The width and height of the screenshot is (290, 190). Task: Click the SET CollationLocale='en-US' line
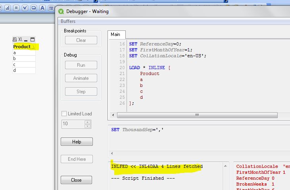(x=167, y=56)
